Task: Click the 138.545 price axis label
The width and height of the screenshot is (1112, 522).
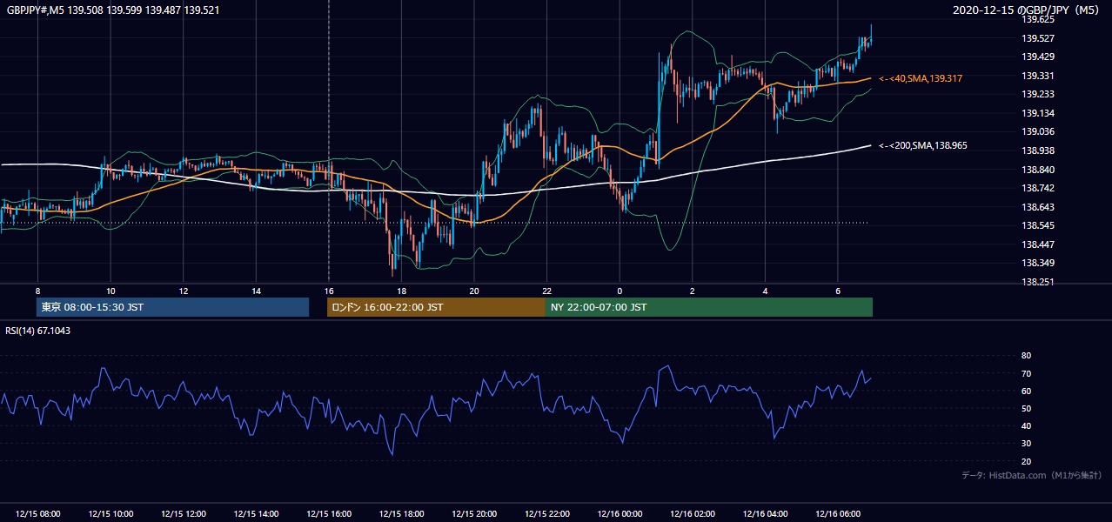Action: click(x=1038, y=225)
